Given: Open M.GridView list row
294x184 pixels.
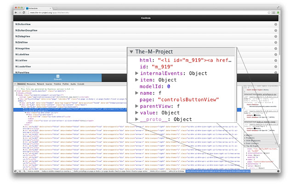Looking at the screenshot, I should [x=146, y=42].
